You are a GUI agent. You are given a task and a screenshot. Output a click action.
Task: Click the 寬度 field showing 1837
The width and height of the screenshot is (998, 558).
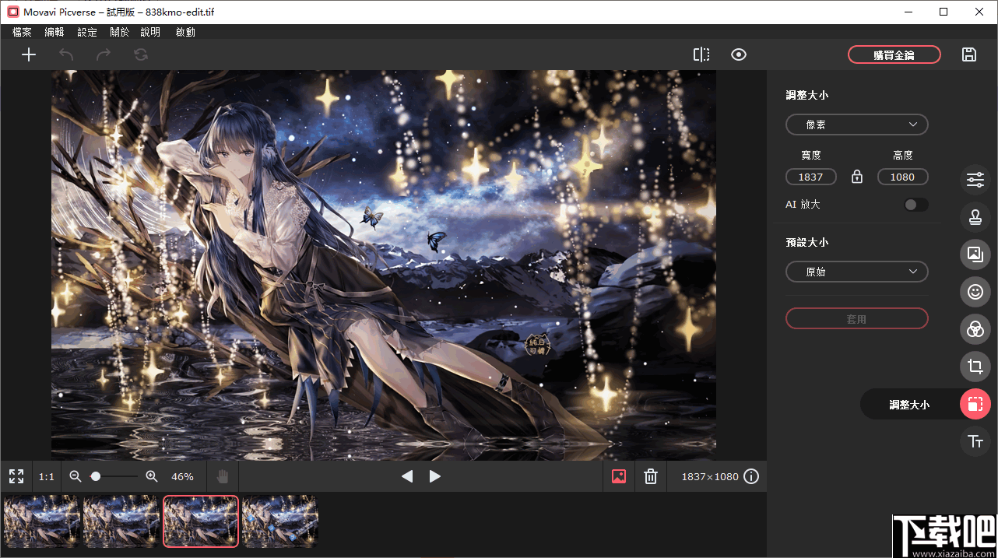coord(811,177)
